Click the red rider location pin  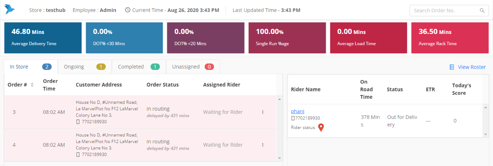point(321,128)
